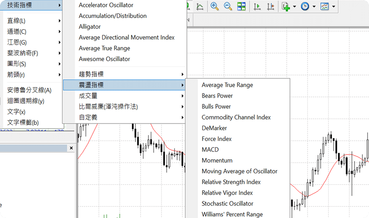Select Stochastic Oscillator indicator
The width and height of the screenshot is (369, 218).
pos(227,203)
